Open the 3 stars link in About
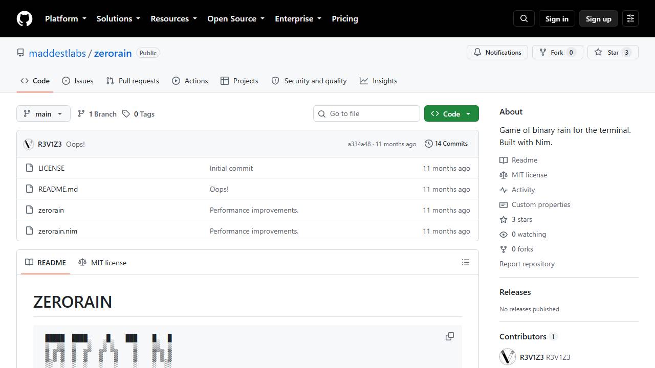 [516, 219]
